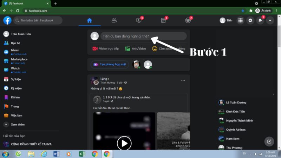This screenshot has height=158, width=281.
Task: Open a new browser tab
Action: (55, 4)
